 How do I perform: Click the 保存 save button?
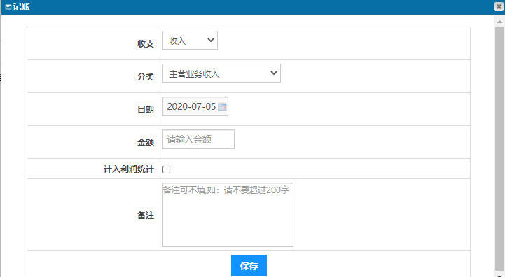pos(249,266)
